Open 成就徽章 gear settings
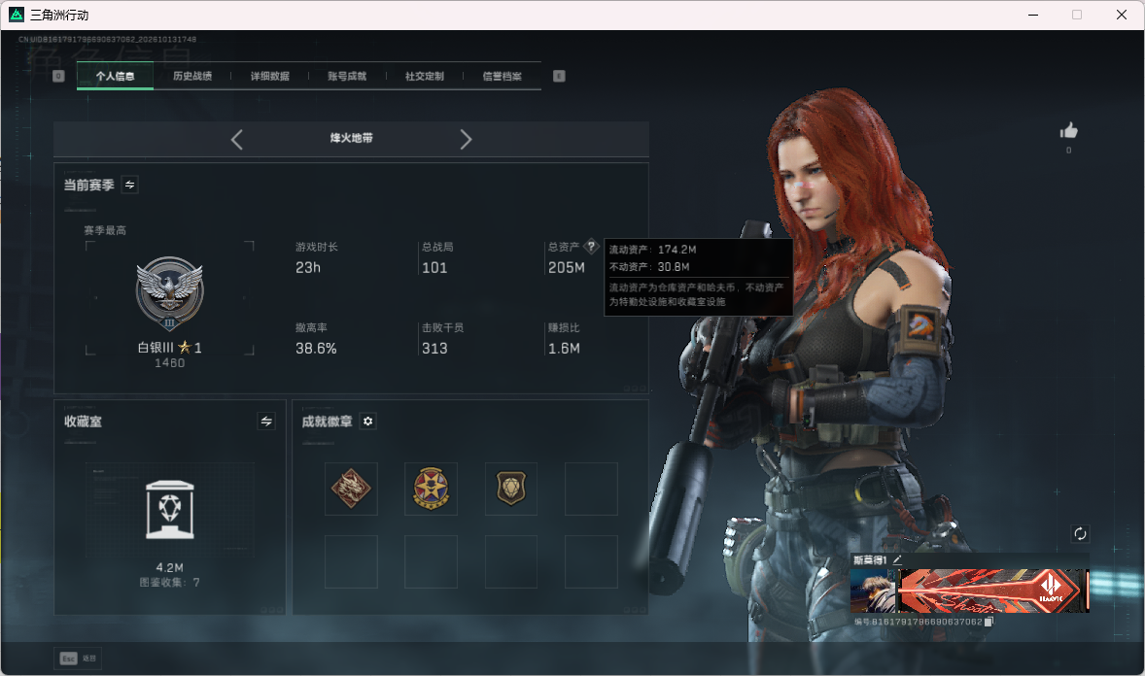This screenshot has width=1145, height=676. point(368,422)
